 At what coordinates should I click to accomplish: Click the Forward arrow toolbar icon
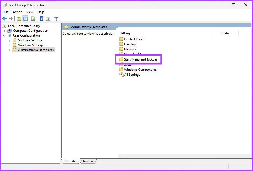(11, 18)
